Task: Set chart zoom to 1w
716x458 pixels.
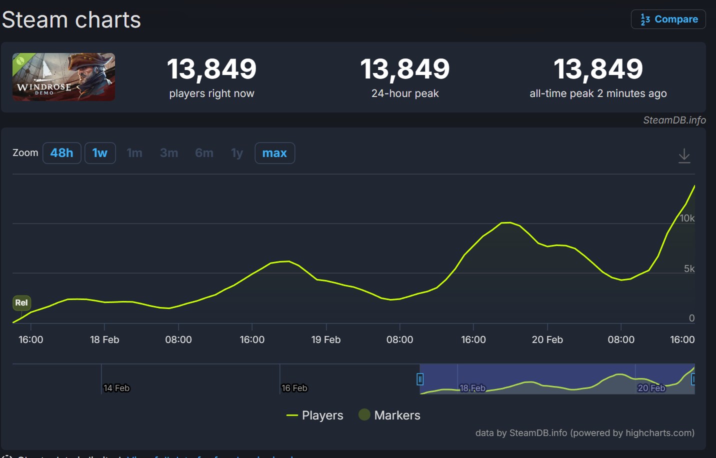Action: click(100, 153)
